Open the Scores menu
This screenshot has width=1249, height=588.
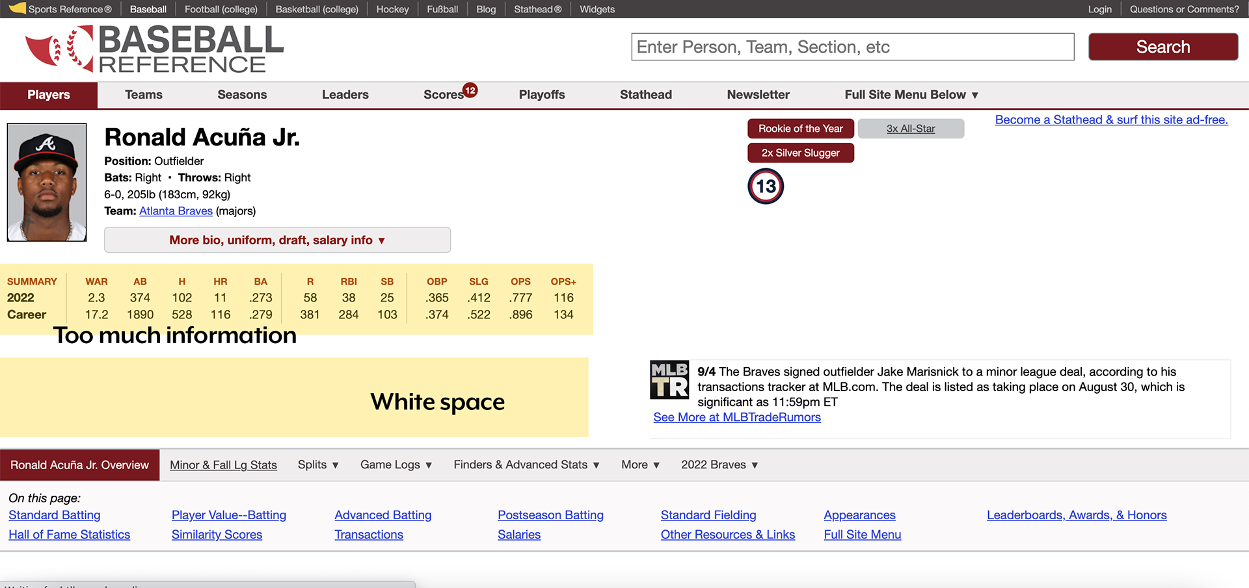(443, 95)
